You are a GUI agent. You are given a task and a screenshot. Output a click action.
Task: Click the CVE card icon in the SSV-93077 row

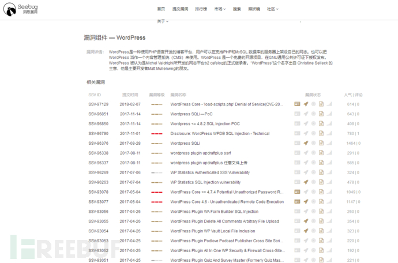point(297,201)
